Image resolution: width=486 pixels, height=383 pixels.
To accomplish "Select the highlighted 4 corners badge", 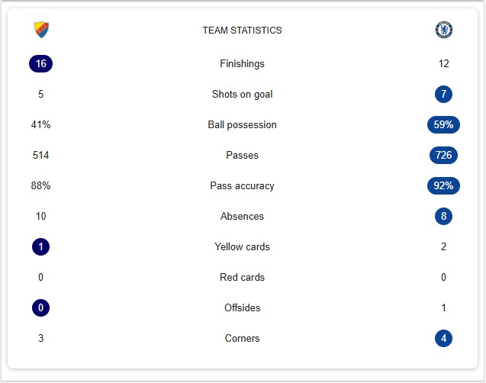I will pos(443,339).
